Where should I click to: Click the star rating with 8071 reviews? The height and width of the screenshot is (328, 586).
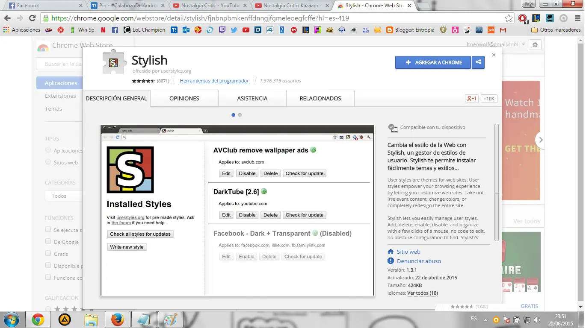pos(143,81)
